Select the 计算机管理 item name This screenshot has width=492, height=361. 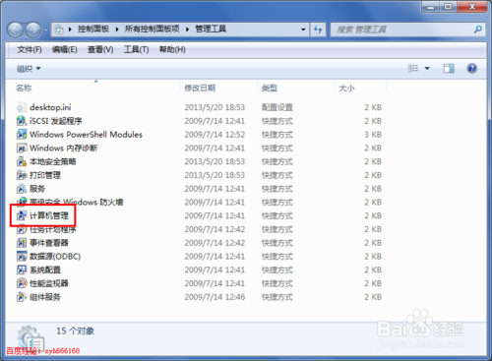[49, 215]
